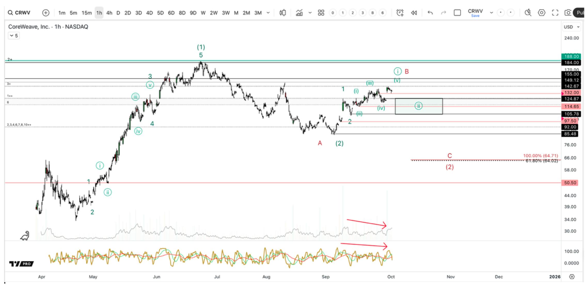Select favorite layout button 2

[353, 13]
